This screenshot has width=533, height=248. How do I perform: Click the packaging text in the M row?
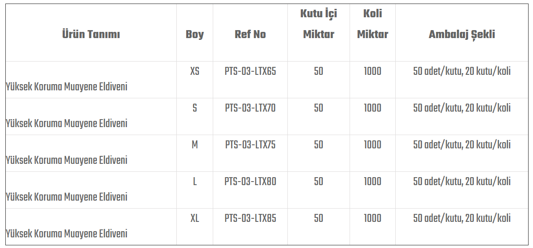pyautogui.click(x=461, y=145)
